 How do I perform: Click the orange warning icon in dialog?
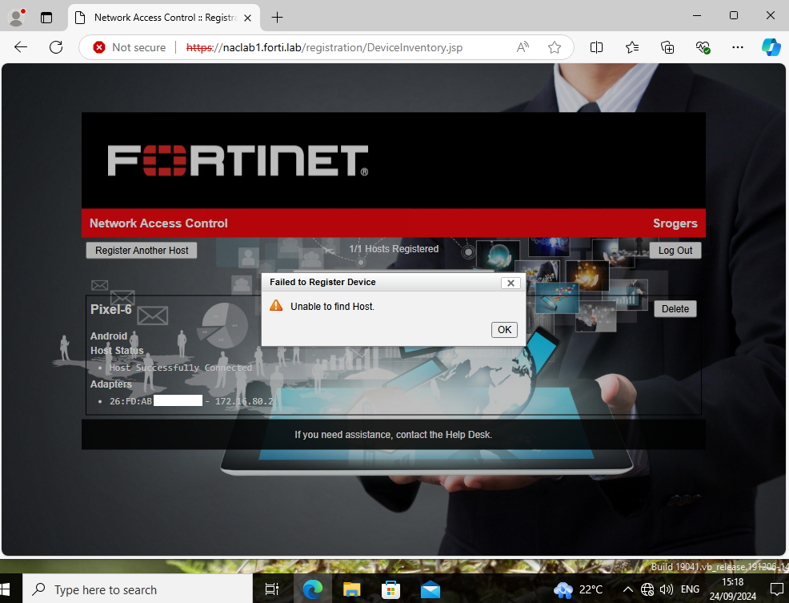coord(276,305)
